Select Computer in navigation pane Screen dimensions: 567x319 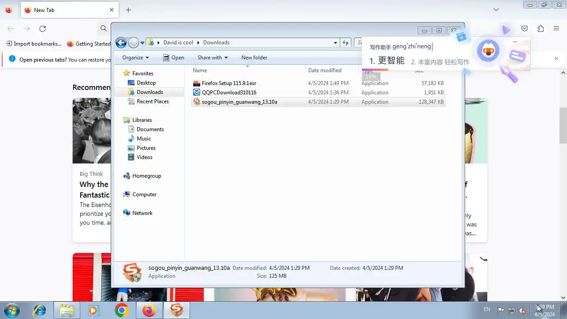pyautogui.click(x=144, y=195)
